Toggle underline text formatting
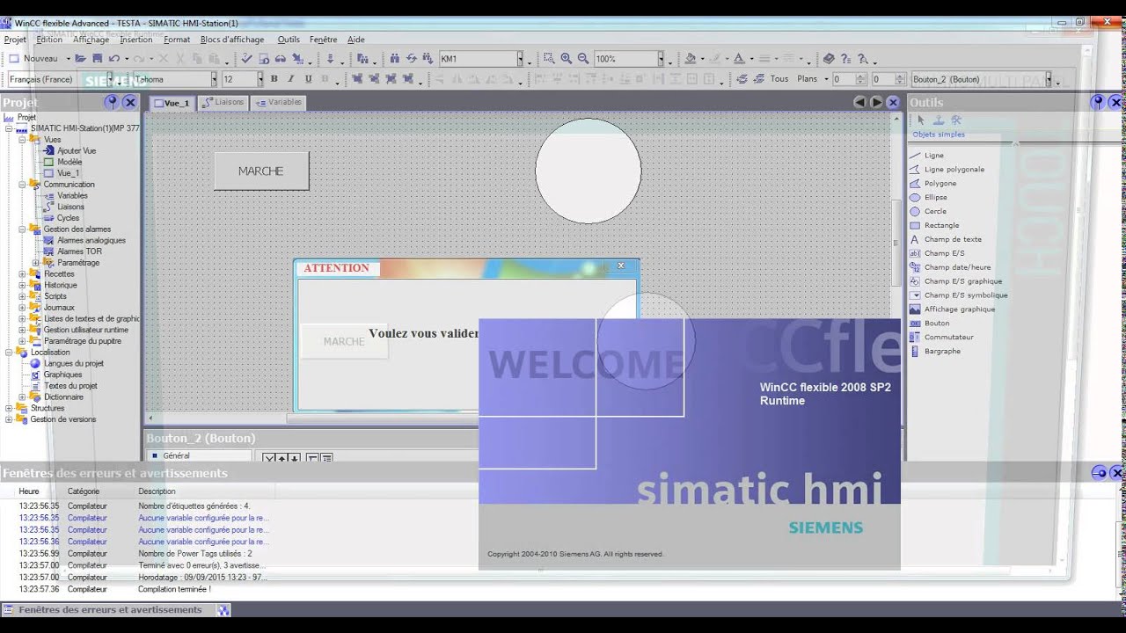The image size is (1126, 633). click(308, 79)
